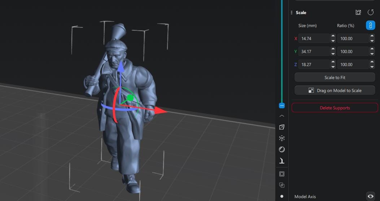This screenshot has width=380, height=201.
Task: Click the white dot icon at toolbar bottom
Action: tap(281, 196)
